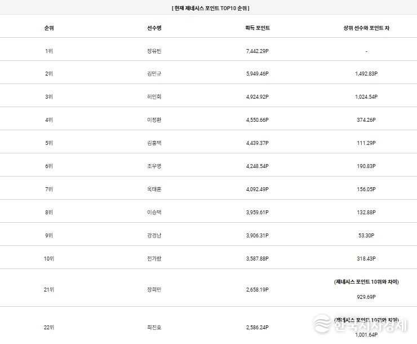Select player name 김민규
This screenshot has width=417, height=344.
(x=154, y=74)
